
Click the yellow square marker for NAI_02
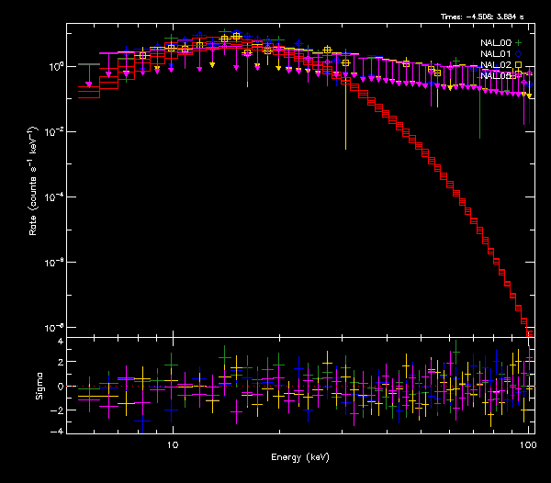[518, 65]
